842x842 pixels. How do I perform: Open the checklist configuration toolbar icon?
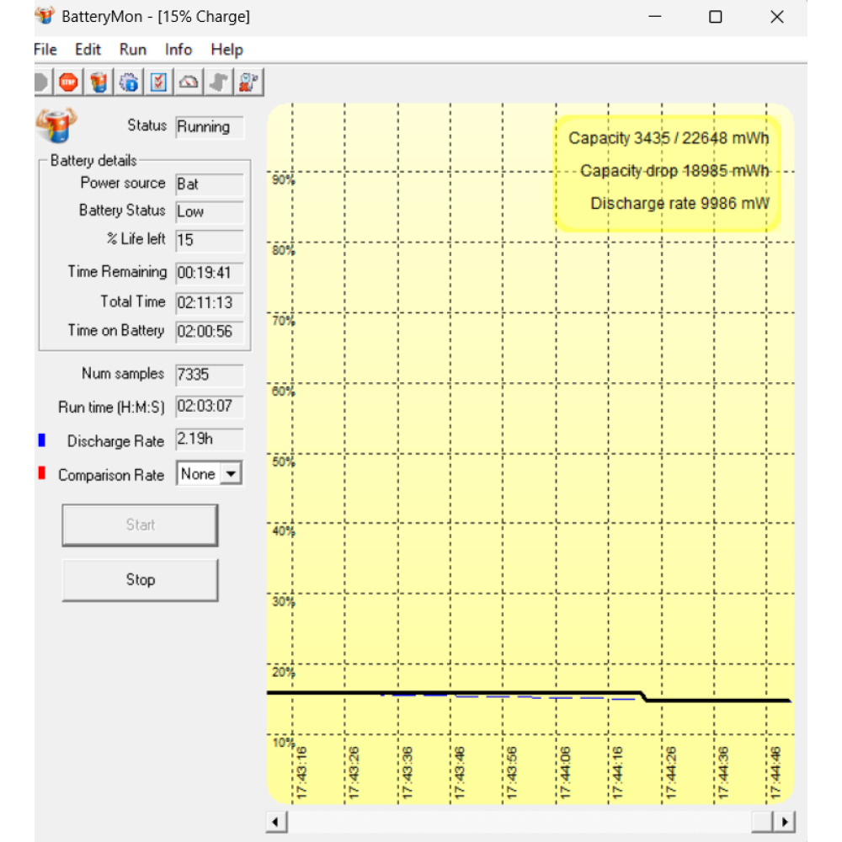pyautogui.click(x=159, y=82)
